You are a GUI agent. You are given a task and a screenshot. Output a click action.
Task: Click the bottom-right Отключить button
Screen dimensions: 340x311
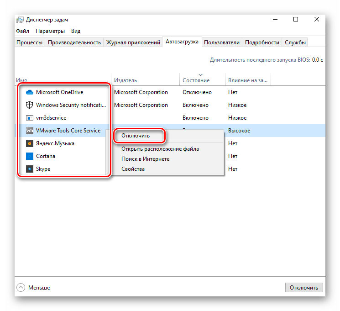[x=304, y=288]
